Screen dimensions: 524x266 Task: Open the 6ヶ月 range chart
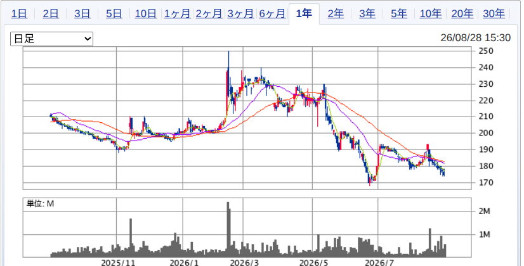272,14
